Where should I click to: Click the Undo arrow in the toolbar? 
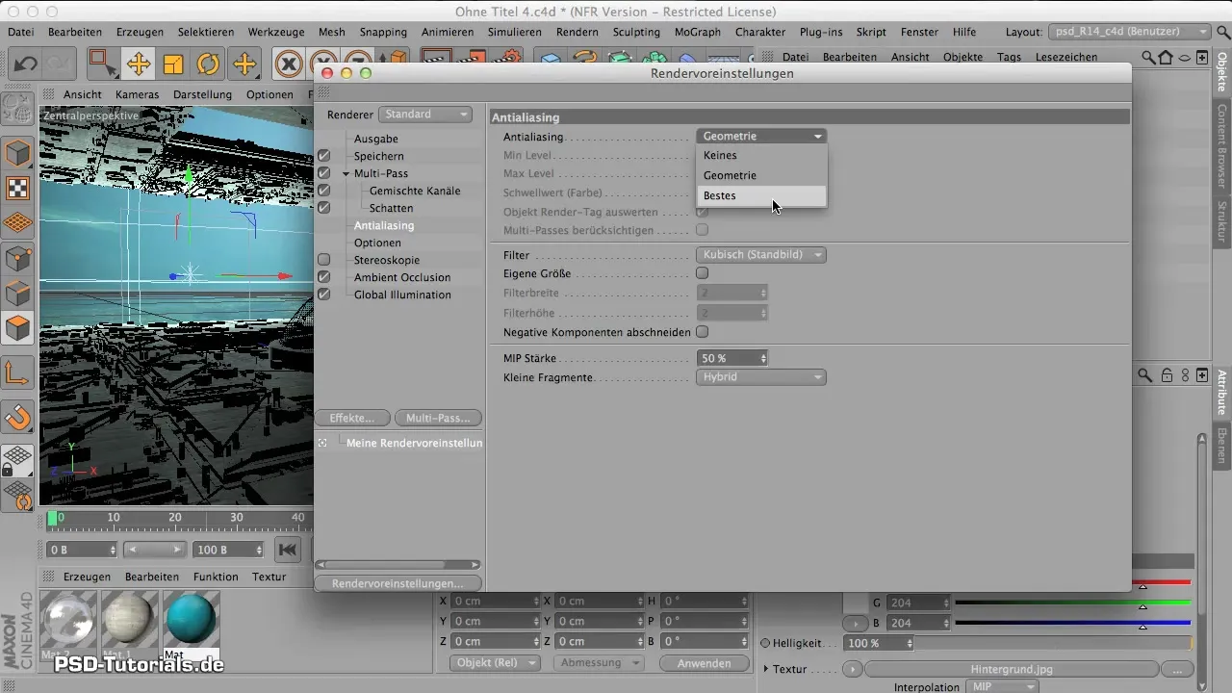click(x=25, y=64)
